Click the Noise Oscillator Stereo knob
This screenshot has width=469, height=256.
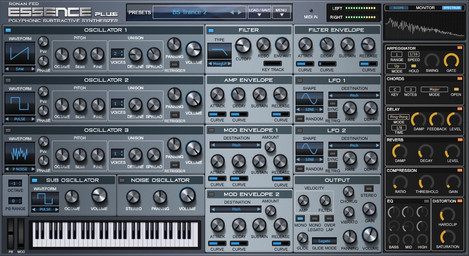(x=133, y=197)
